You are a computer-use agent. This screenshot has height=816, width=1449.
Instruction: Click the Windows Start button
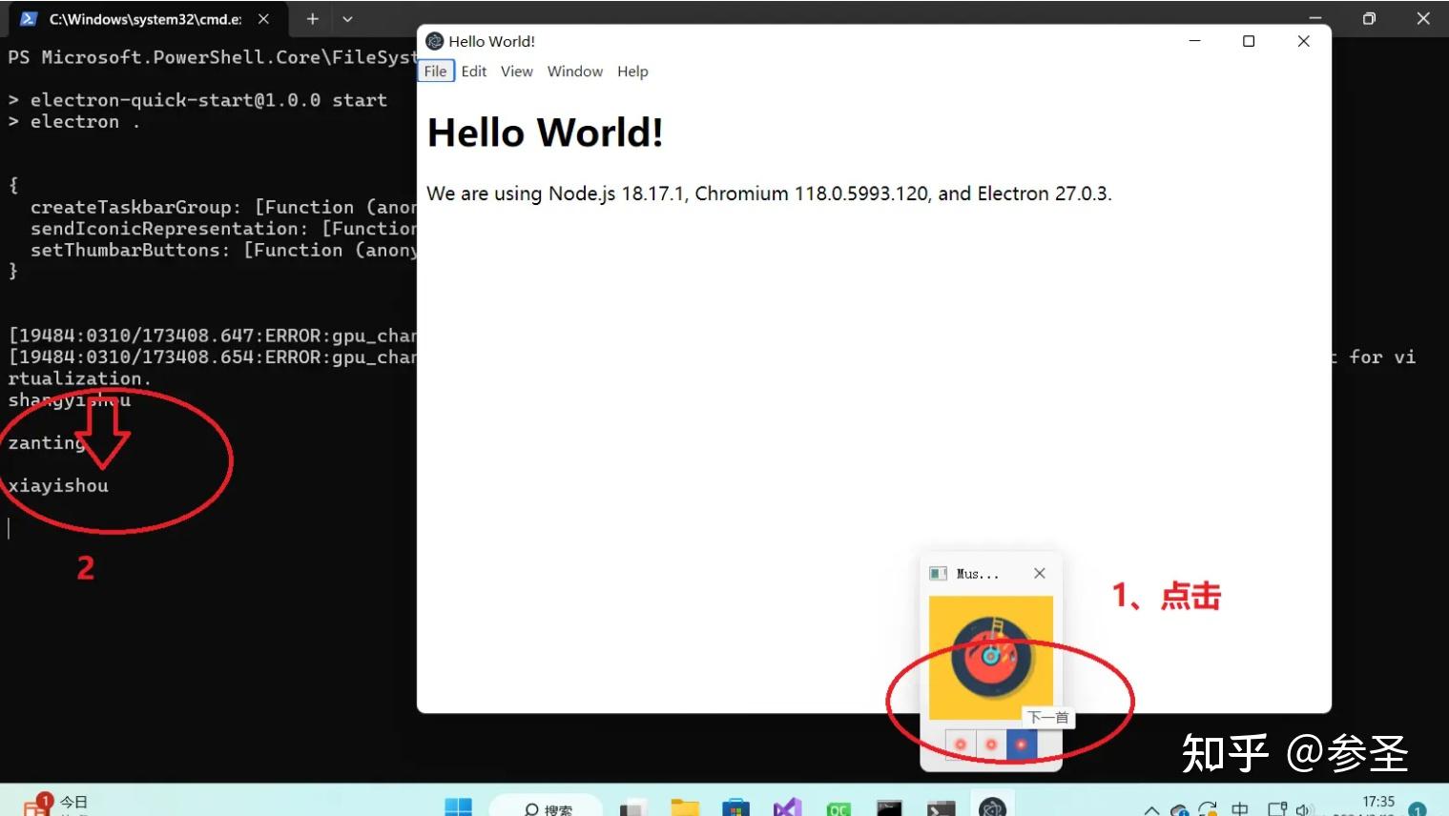[x=457, y=806]
